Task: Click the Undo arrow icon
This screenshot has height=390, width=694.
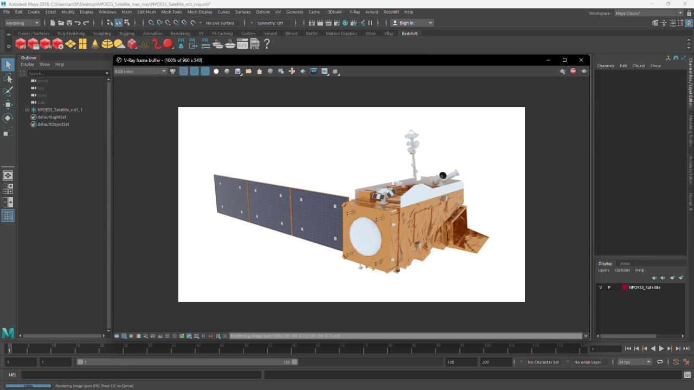Action: pyautogui.click(x=78, y=23)
